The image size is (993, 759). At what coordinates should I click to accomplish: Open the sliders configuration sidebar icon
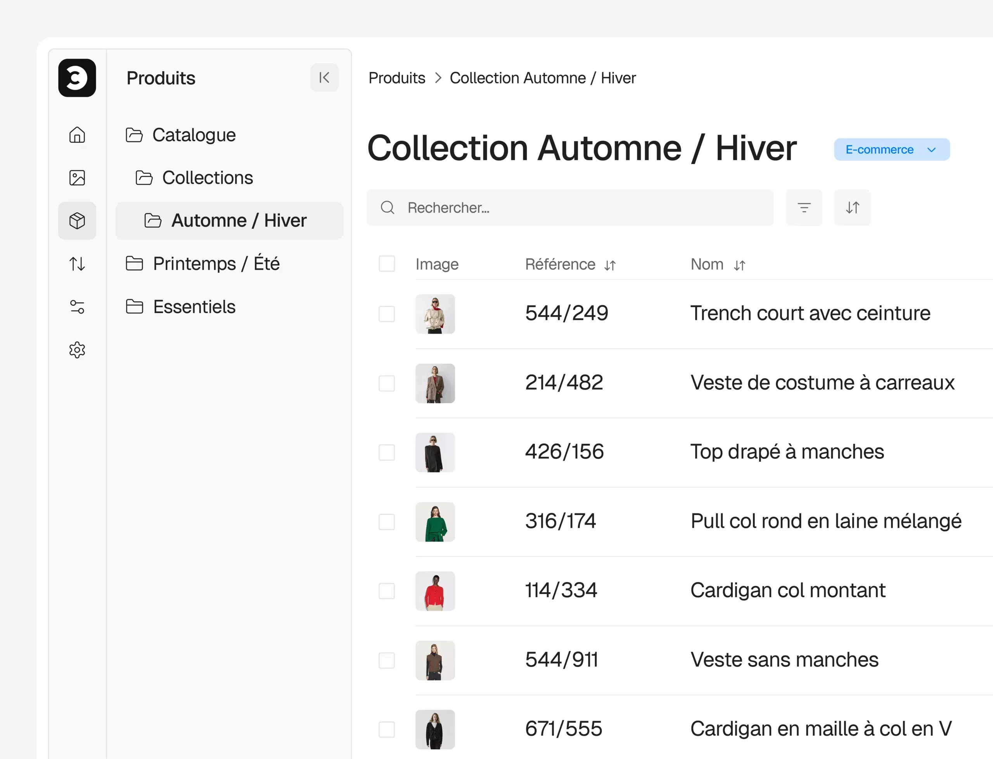click(77, 307)
